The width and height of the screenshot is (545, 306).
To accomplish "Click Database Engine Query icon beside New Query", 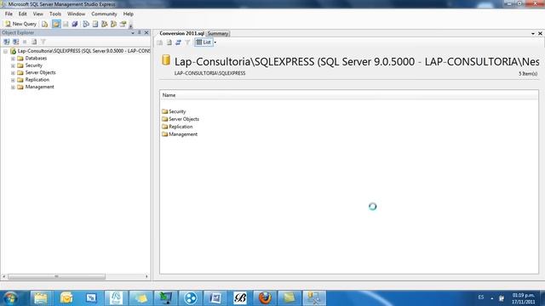I will [x=45, y=24].
